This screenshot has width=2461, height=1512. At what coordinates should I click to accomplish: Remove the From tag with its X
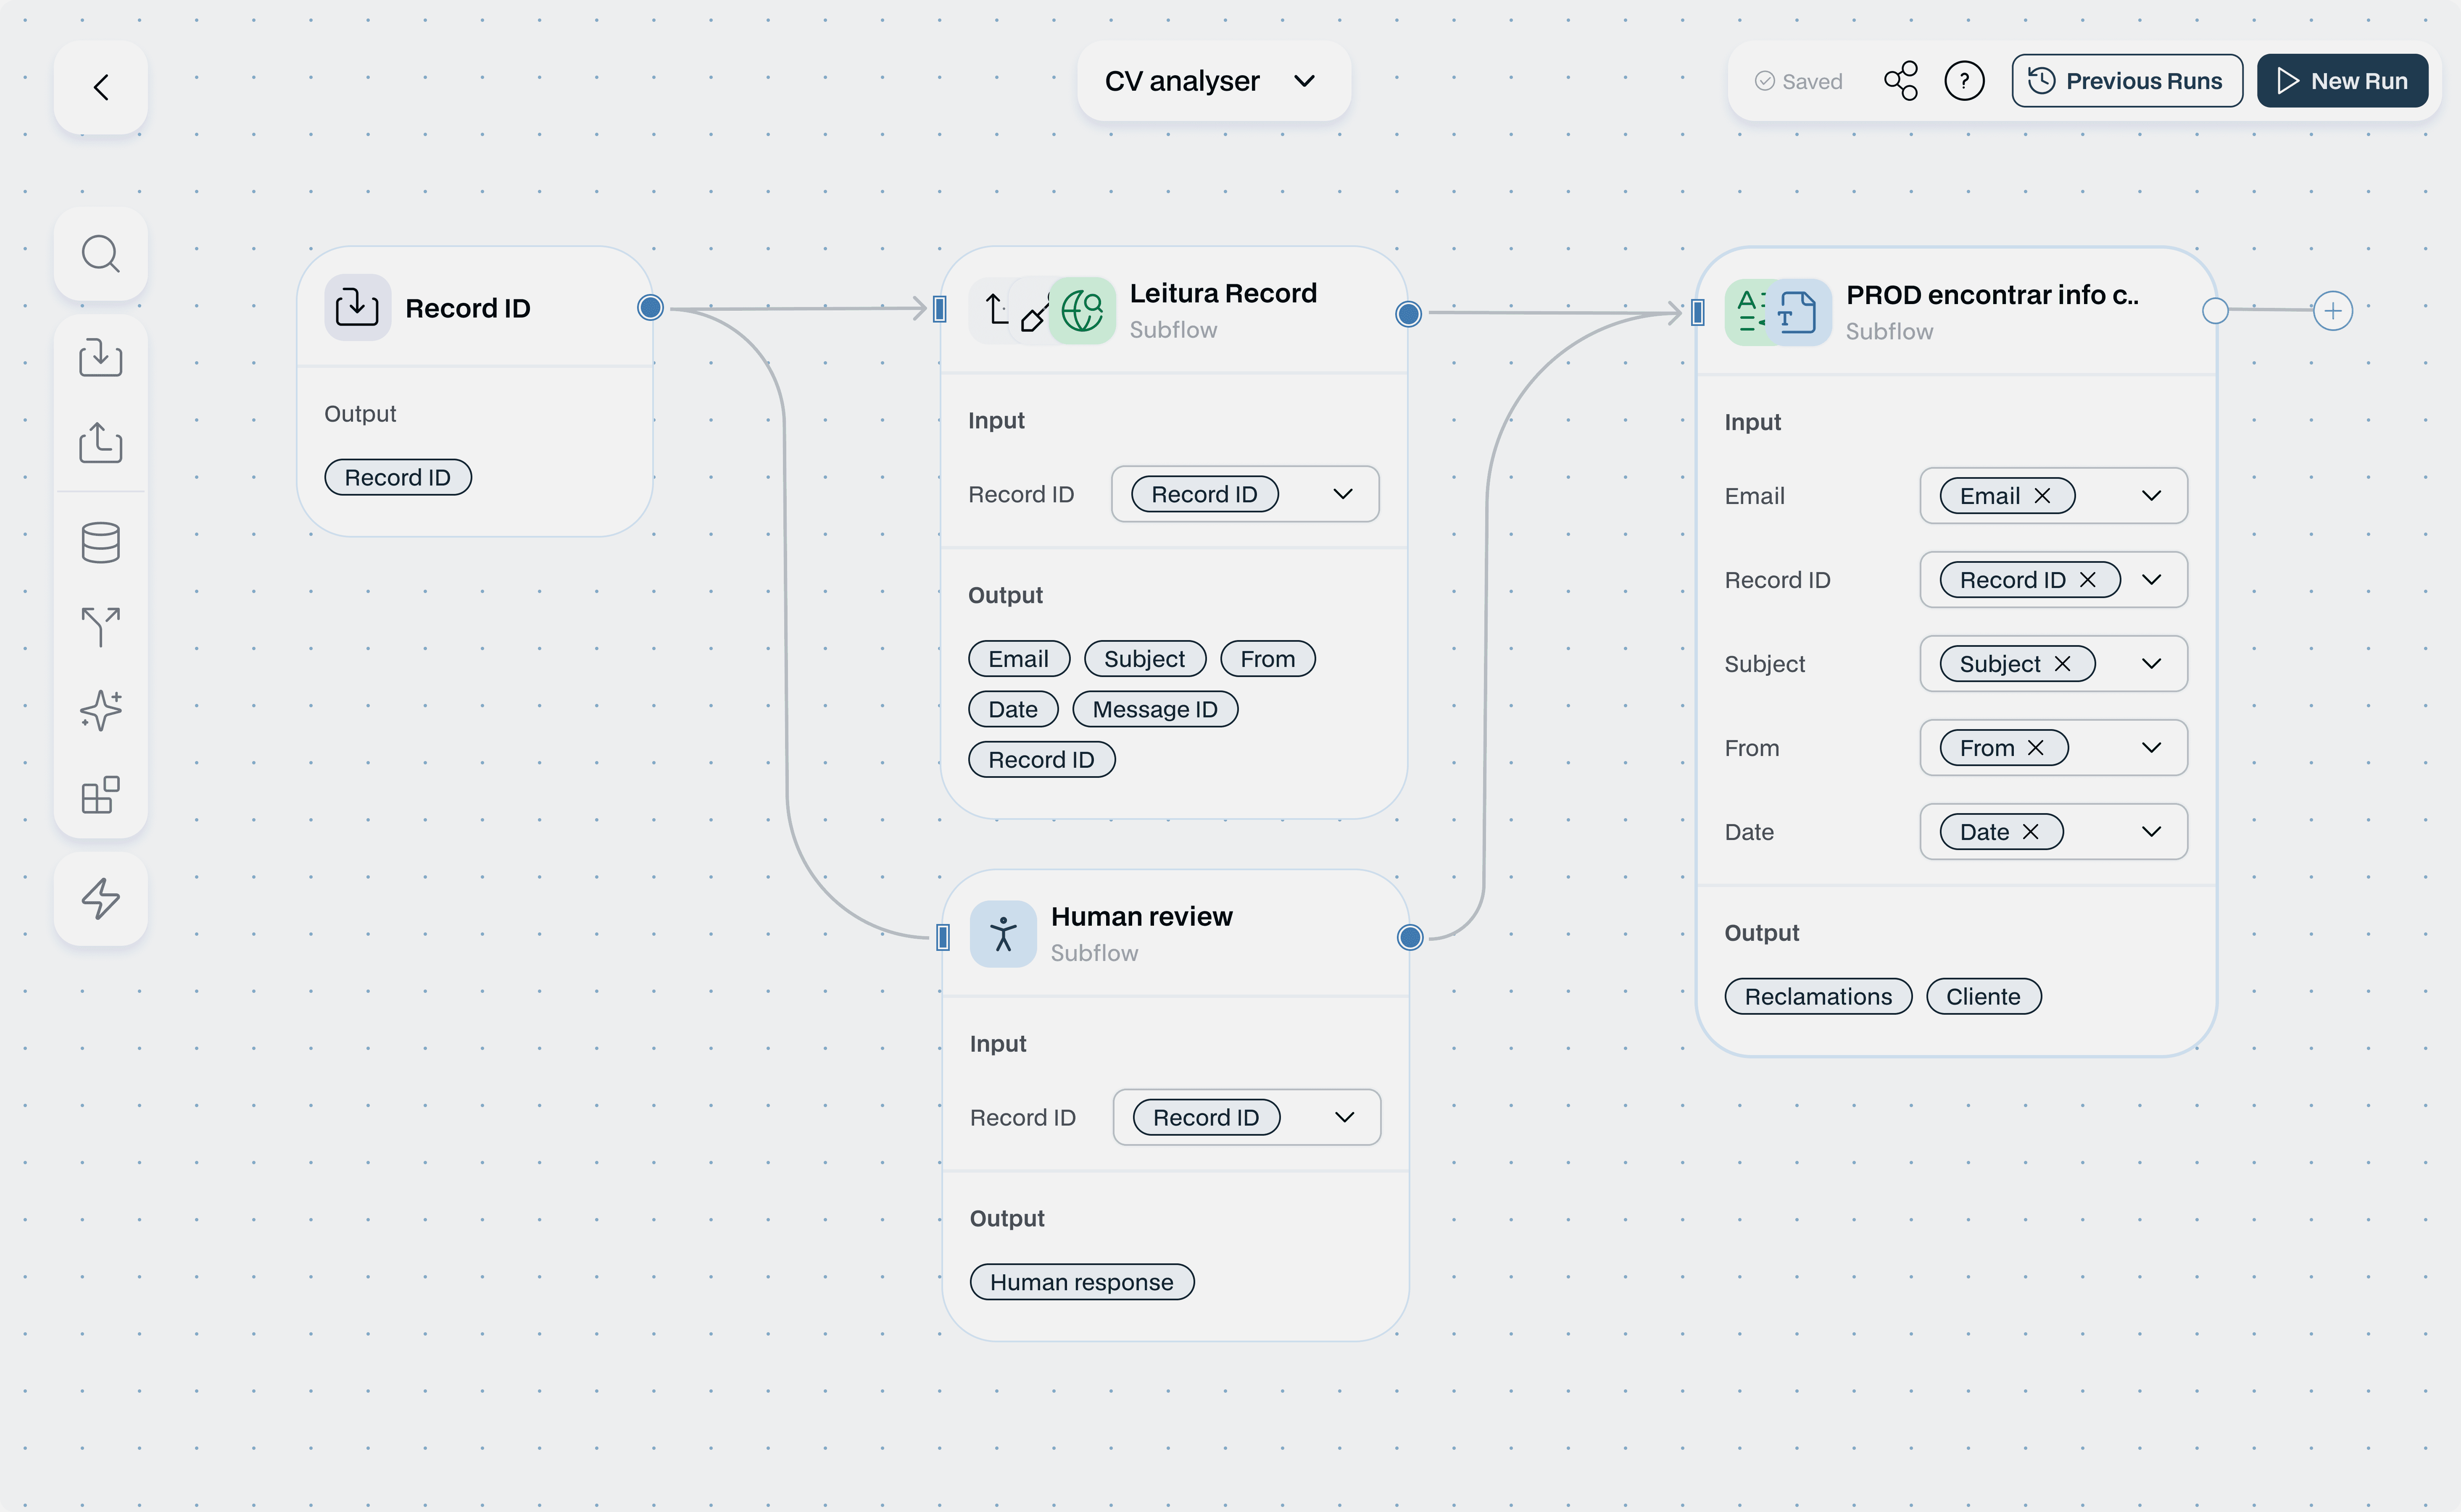pos(2036,748)
